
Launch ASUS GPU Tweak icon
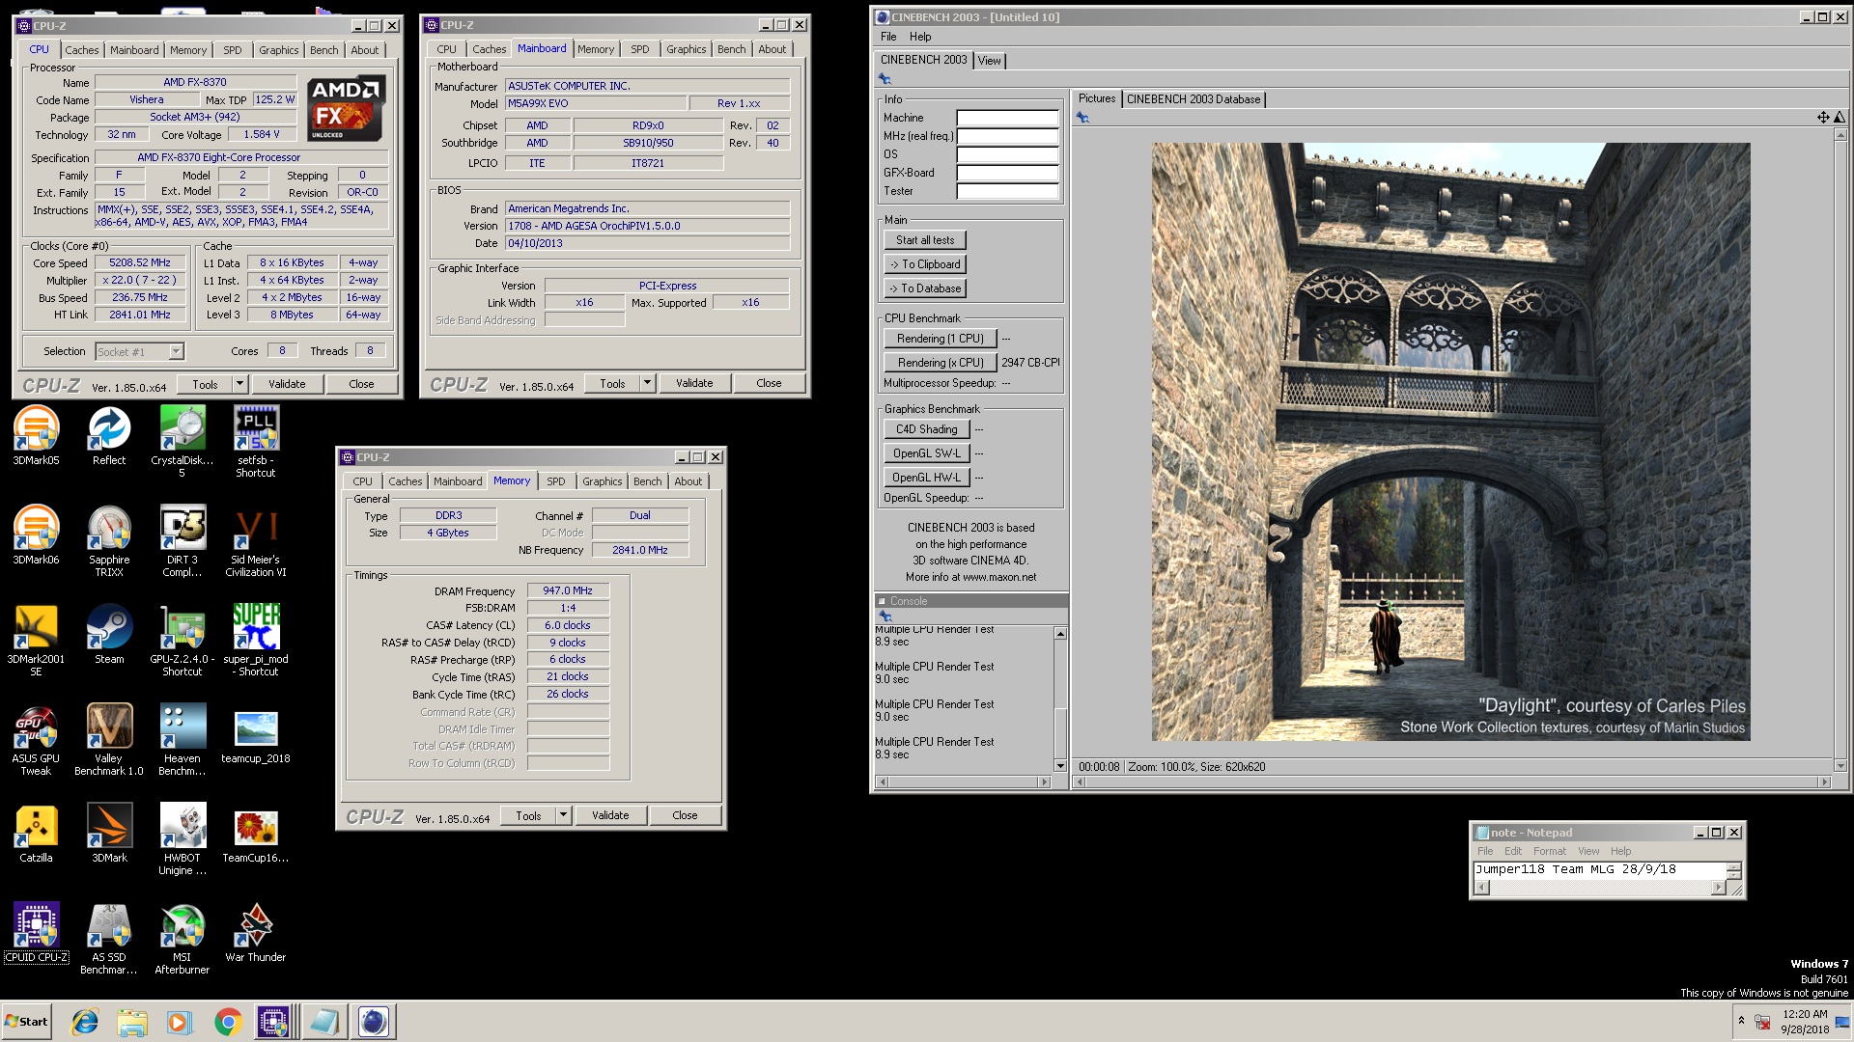click(x=36, y=740)
